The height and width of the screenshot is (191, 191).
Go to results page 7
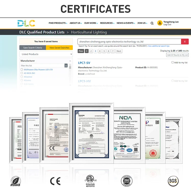pyautogui.click(x=113, y=51)
